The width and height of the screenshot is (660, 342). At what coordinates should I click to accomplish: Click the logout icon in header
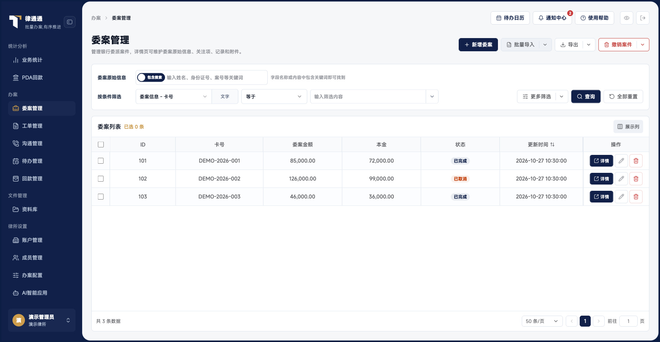pos(643,18)
